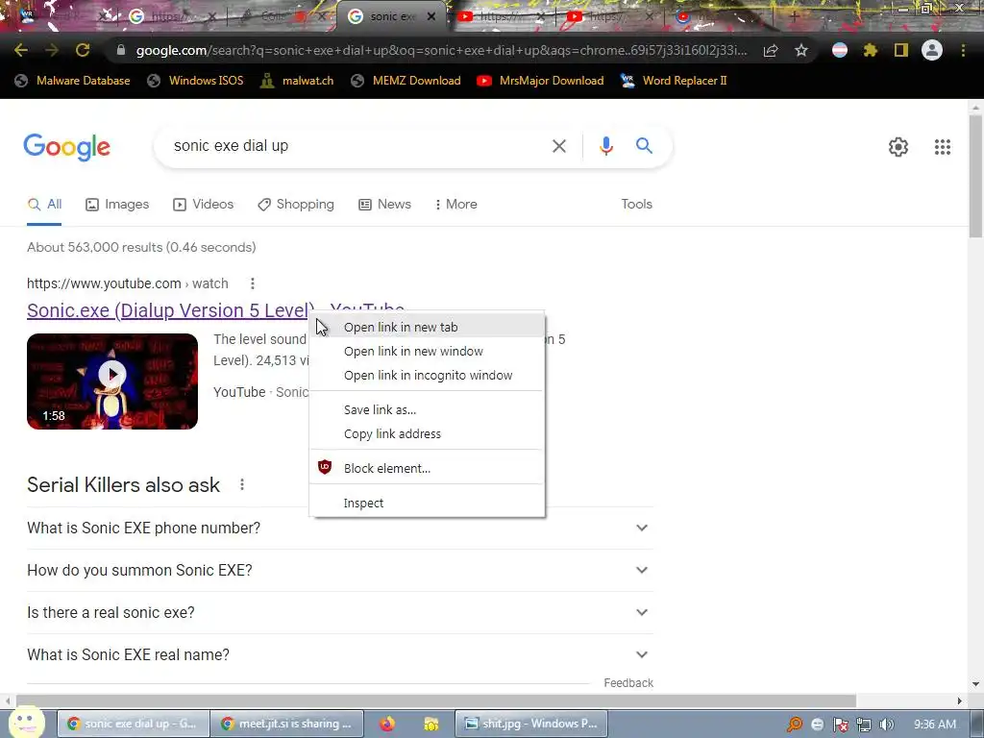Open the folder icon in taskbar
Viewport: 984px width, 738px height.
click(x=431, y=724)
